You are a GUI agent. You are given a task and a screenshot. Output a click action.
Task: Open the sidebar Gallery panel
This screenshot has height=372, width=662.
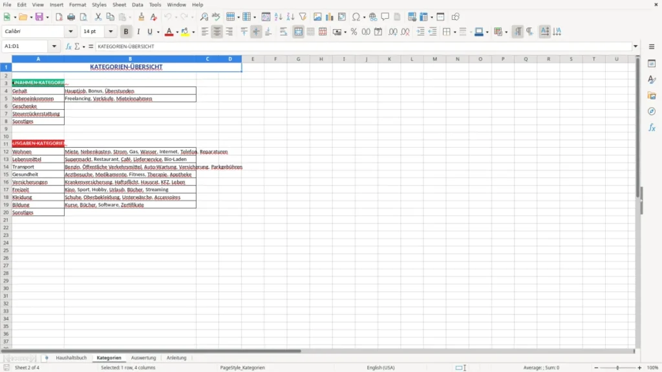(x=652, y=96)
